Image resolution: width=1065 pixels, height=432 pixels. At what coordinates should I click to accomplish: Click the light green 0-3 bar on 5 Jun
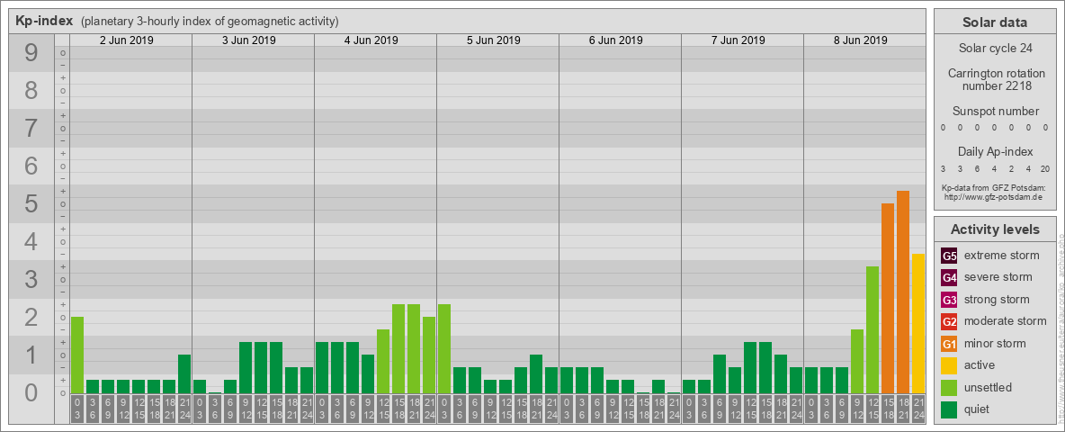(444, 348)
